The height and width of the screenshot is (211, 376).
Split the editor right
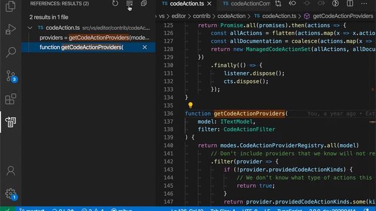pos(350,4)
